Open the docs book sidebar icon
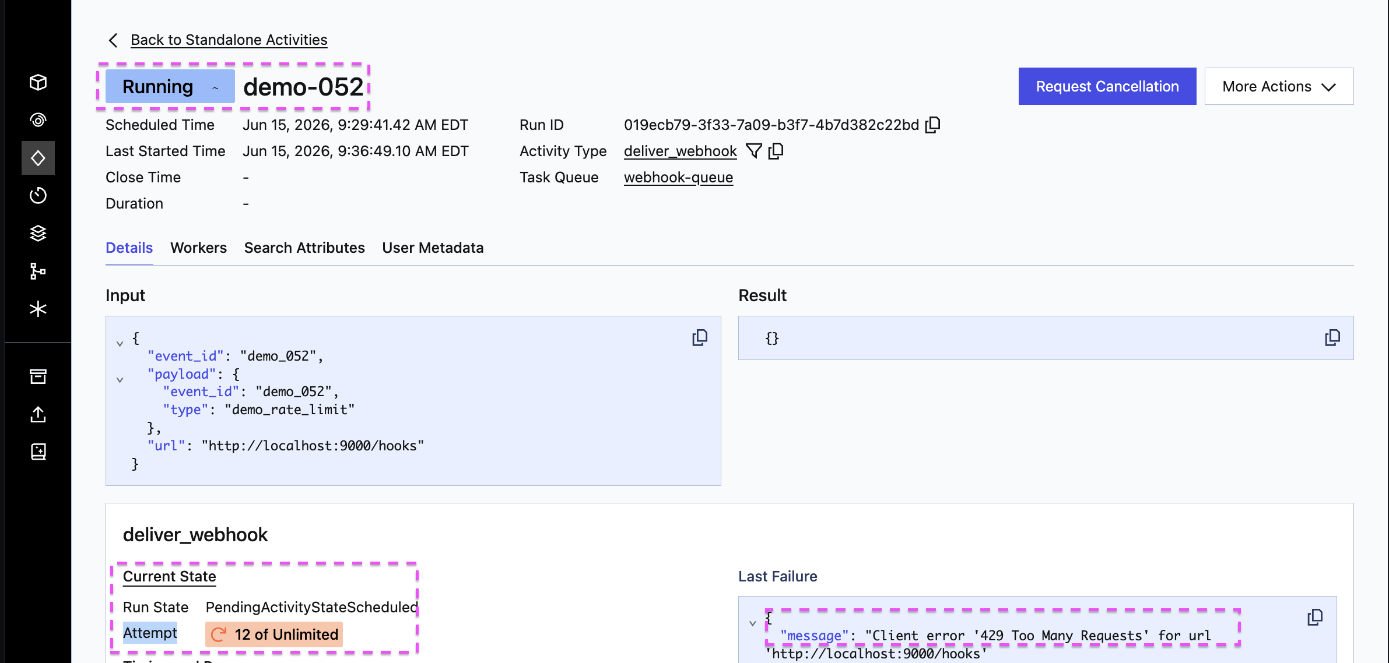Screen dimensions: 1389x663 (x=38, y=452)
